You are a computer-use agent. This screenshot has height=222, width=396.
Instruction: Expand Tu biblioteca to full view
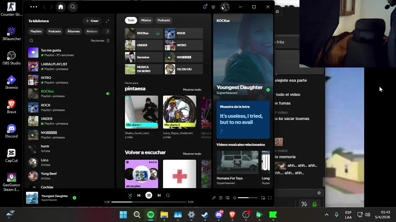click(x=107, y=21)
